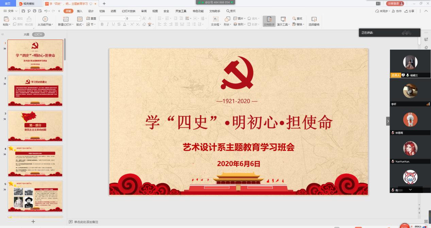The width and height of the screenshot is (431, 228).
Task: Click the Home (首页) tab
Action: click(7, 3)
